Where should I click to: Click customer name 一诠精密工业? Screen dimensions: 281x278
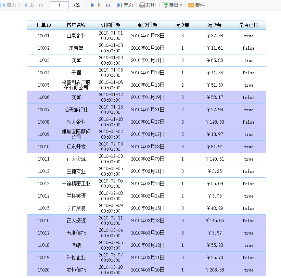click(76, 184)
